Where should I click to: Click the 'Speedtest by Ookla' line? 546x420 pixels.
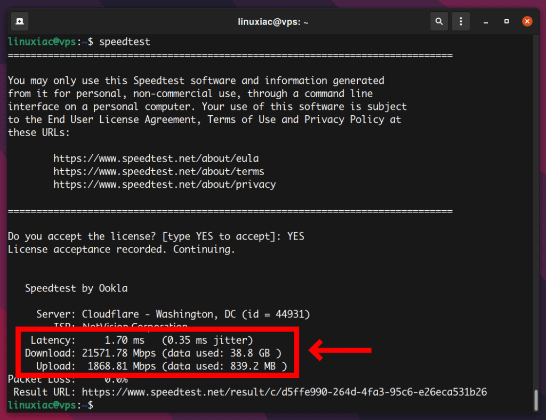tap(76, 289)
